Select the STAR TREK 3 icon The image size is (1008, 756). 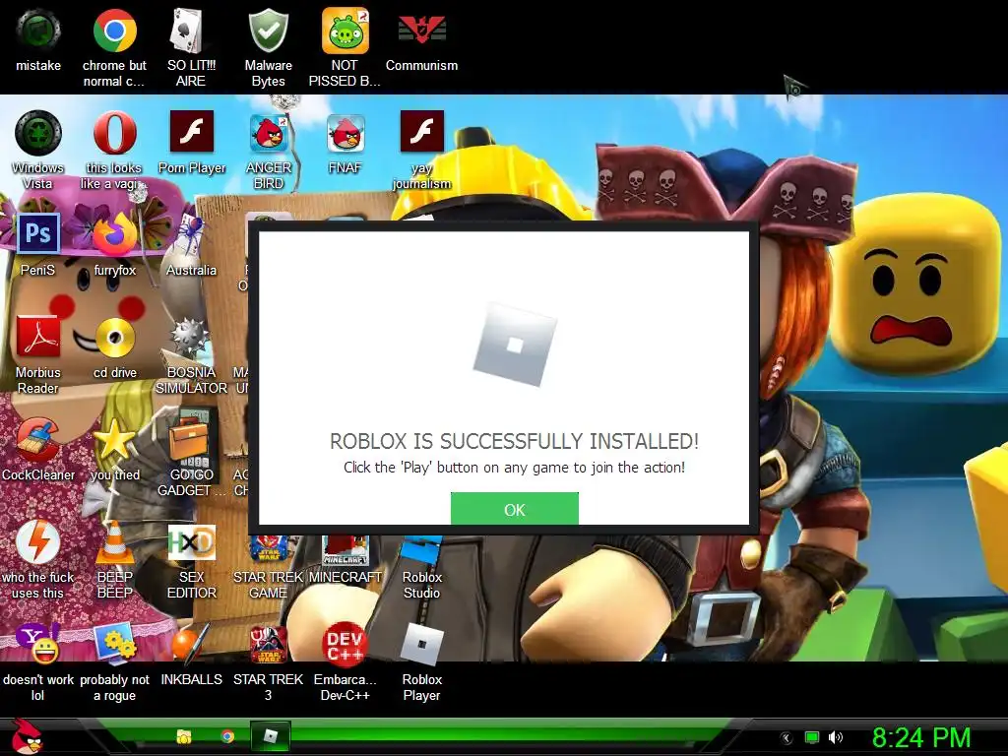tap(268, 662)
